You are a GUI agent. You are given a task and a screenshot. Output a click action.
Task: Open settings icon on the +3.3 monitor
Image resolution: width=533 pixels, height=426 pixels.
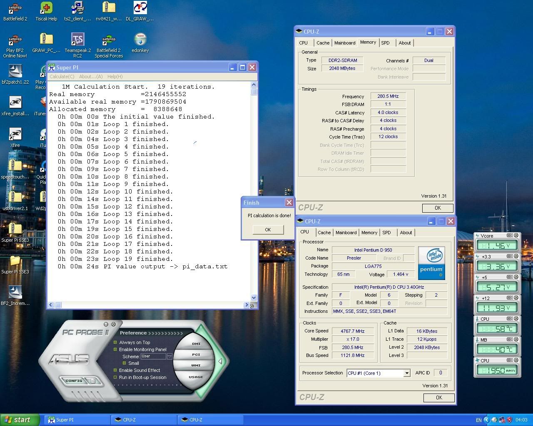(509, 256)
